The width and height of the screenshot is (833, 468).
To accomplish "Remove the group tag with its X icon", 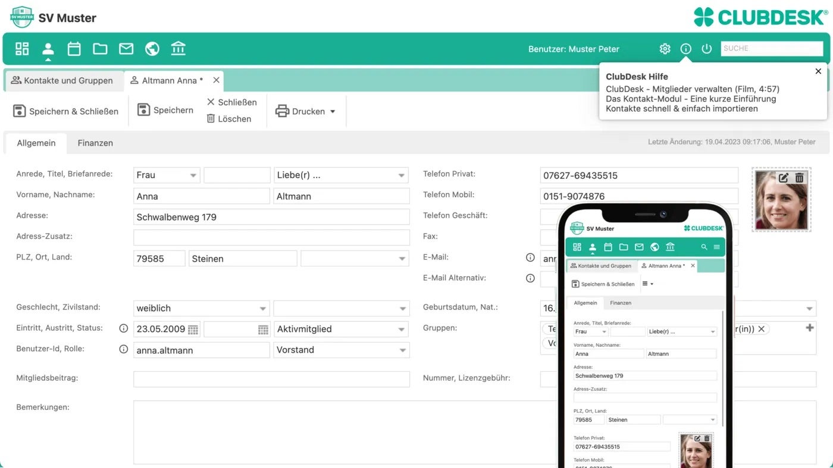I will tap(761, 328).
